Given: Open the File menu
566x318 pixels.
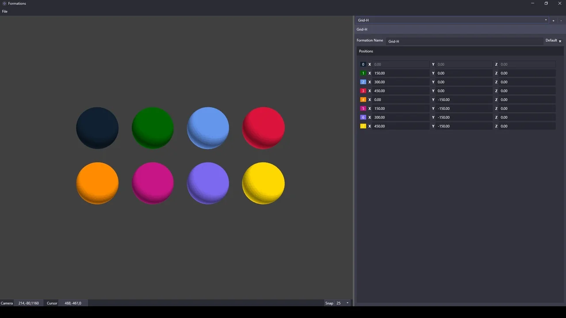Looking at the screenshot, I should (4, 11).
